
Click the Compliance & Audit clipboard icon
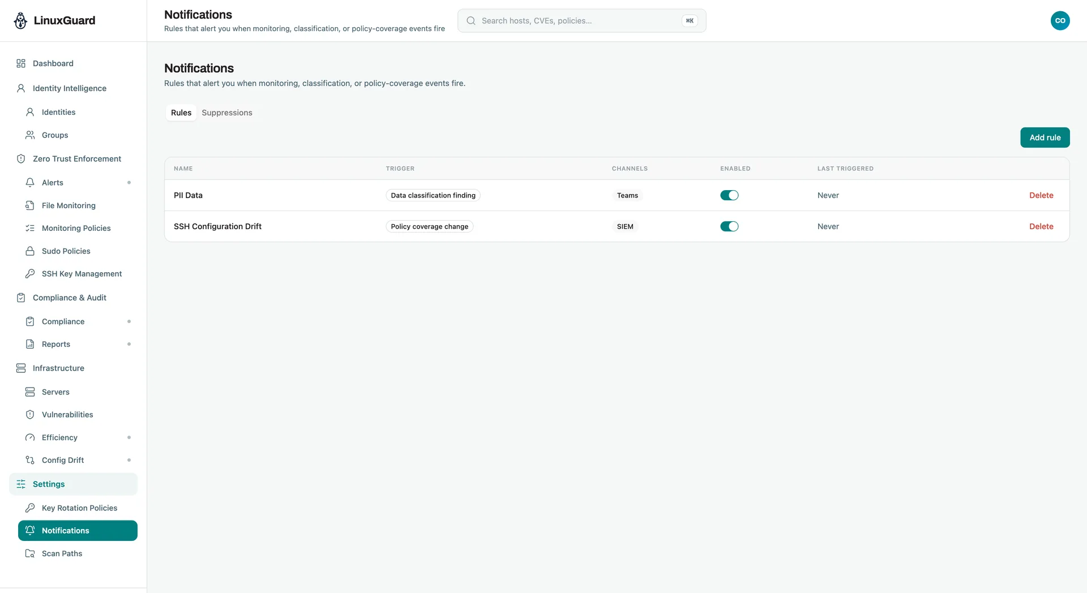click(x=21, y=298)
